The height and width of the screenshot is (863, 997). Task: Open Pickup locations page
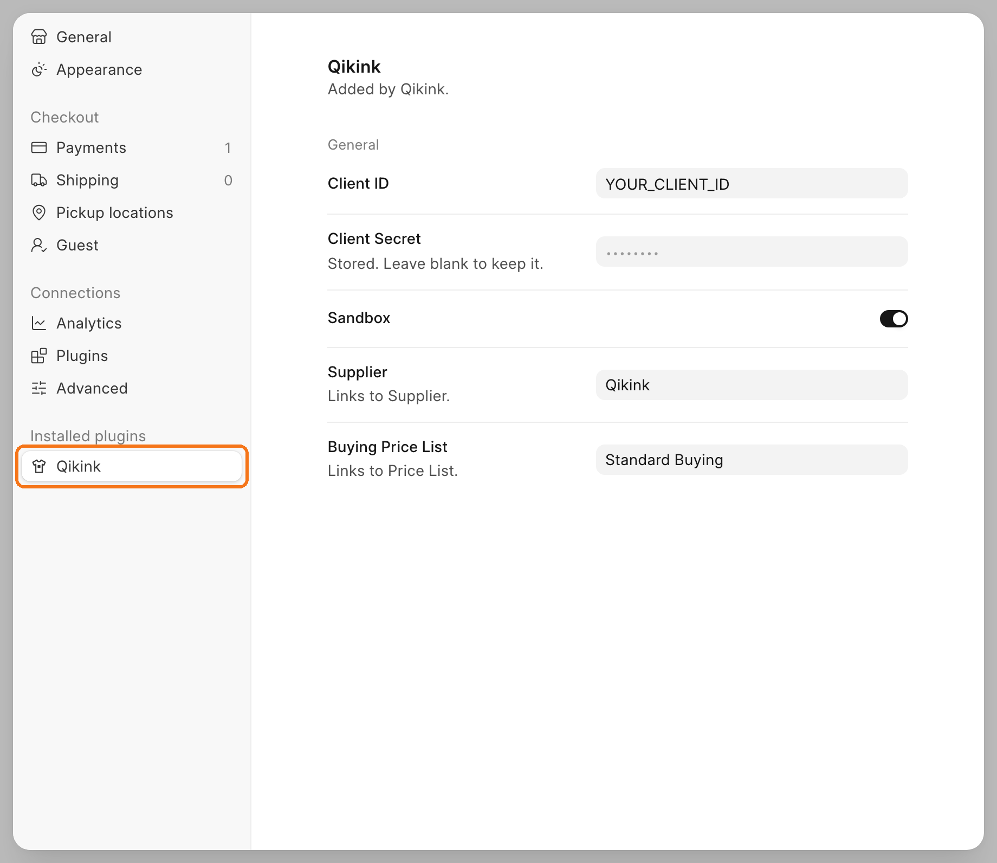point(132,212)
